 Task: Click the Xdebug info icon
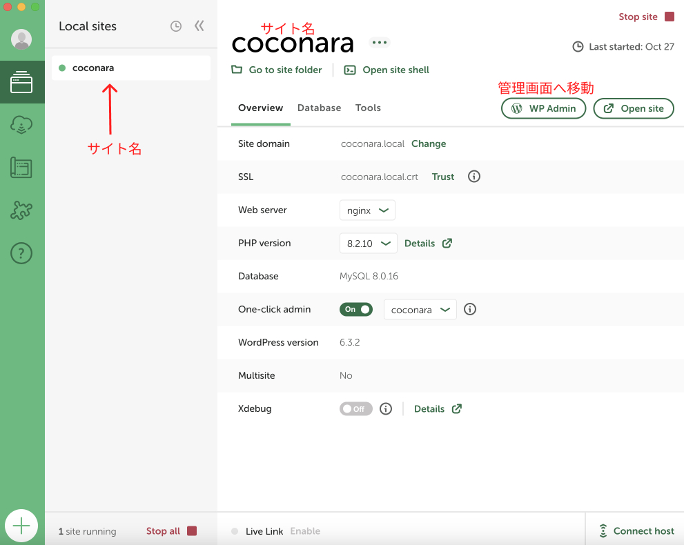point(386,408)
